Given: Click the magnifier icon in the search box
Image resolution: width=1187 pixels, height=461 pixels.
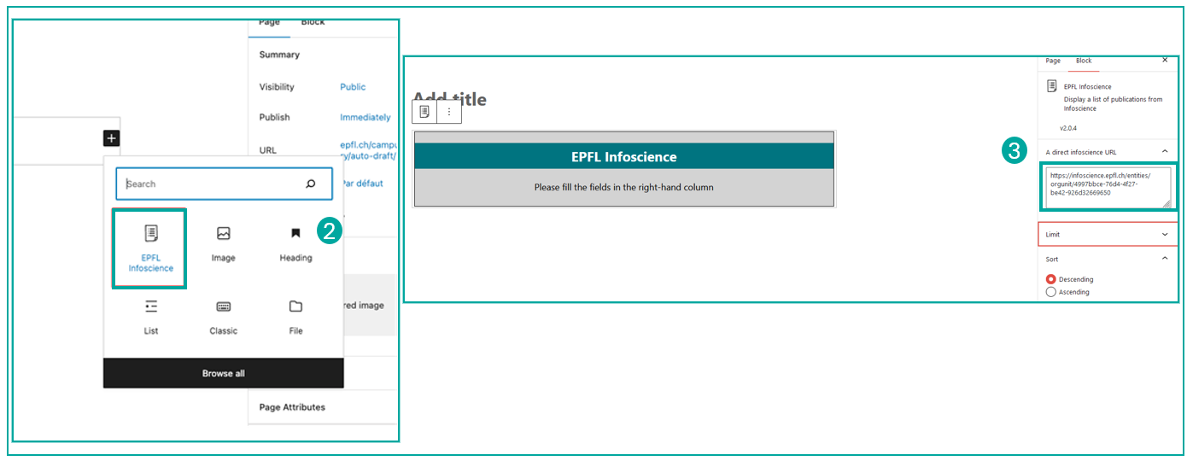Looking at the screenshot, I should [311, 184].
